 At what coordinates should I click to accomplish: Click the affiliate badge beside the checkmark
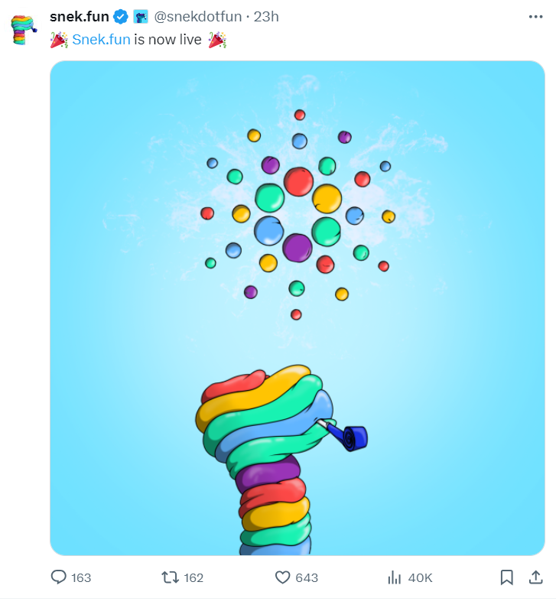(141, 17)
